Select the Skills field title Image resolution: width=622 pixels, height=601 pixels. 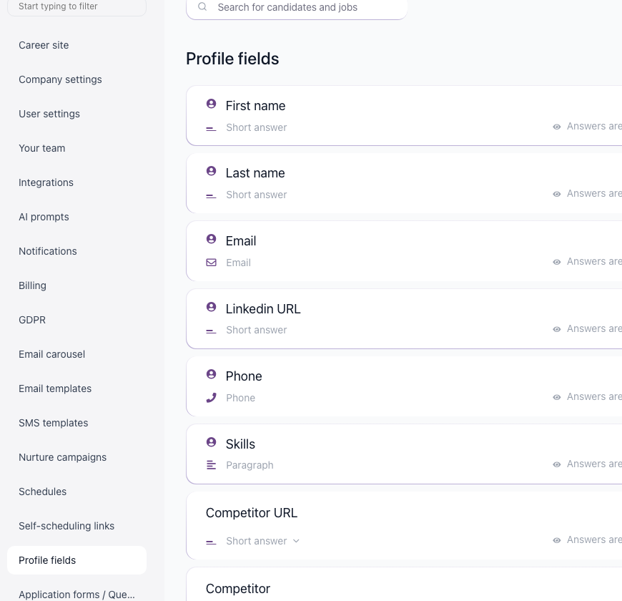pos(240,444)
